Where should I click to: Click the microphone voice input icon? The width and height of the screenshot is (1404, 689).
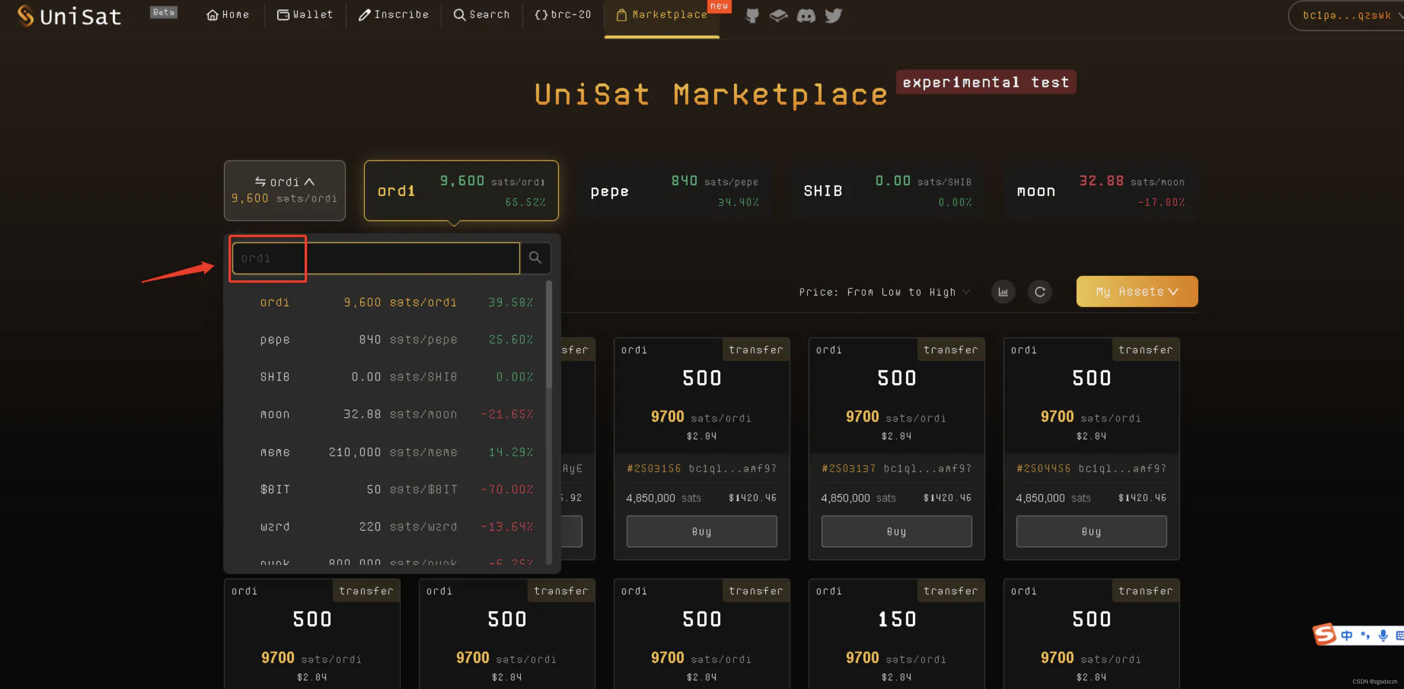point(1383,635)
